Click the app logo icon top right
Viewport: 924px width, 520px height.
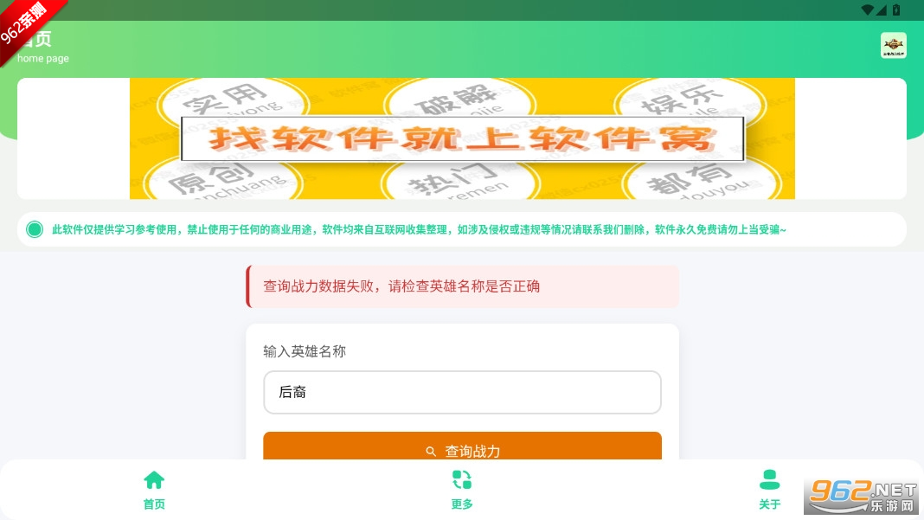coord(894,45)
